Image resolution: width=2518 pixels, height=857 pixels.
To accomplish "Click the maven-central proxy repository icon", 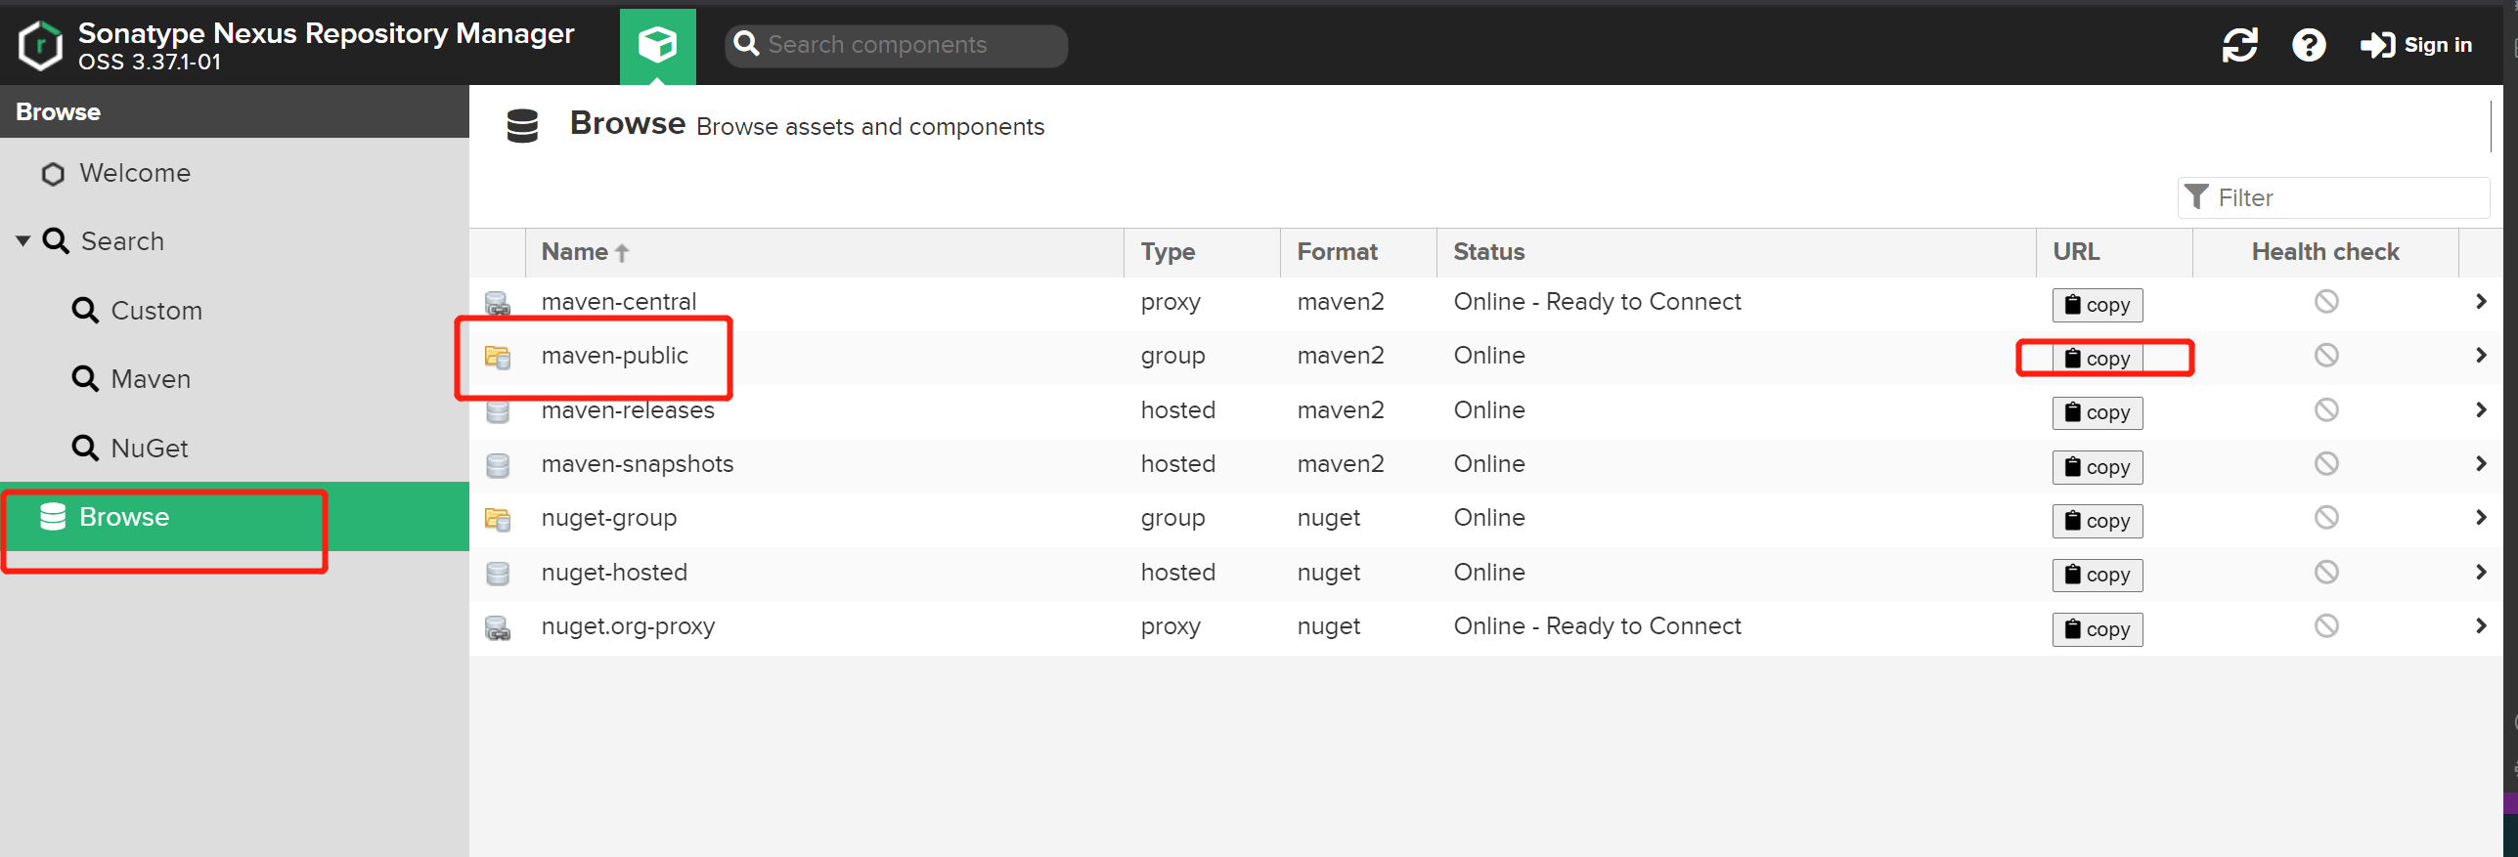I will coord(498,304).
